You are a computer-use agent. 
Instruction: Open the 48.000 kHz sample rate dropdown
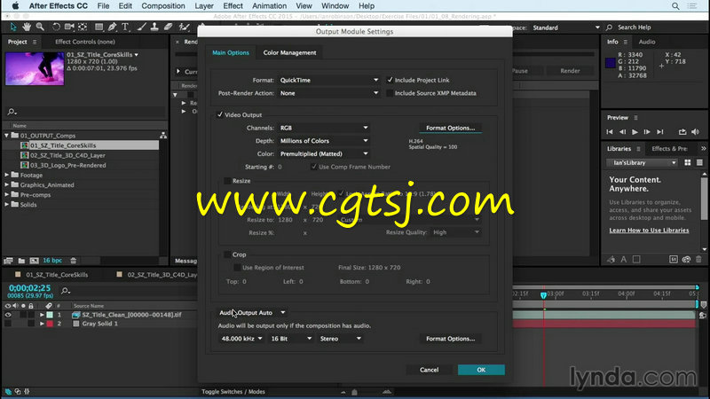pyautogui.click(x=241, y=339)
